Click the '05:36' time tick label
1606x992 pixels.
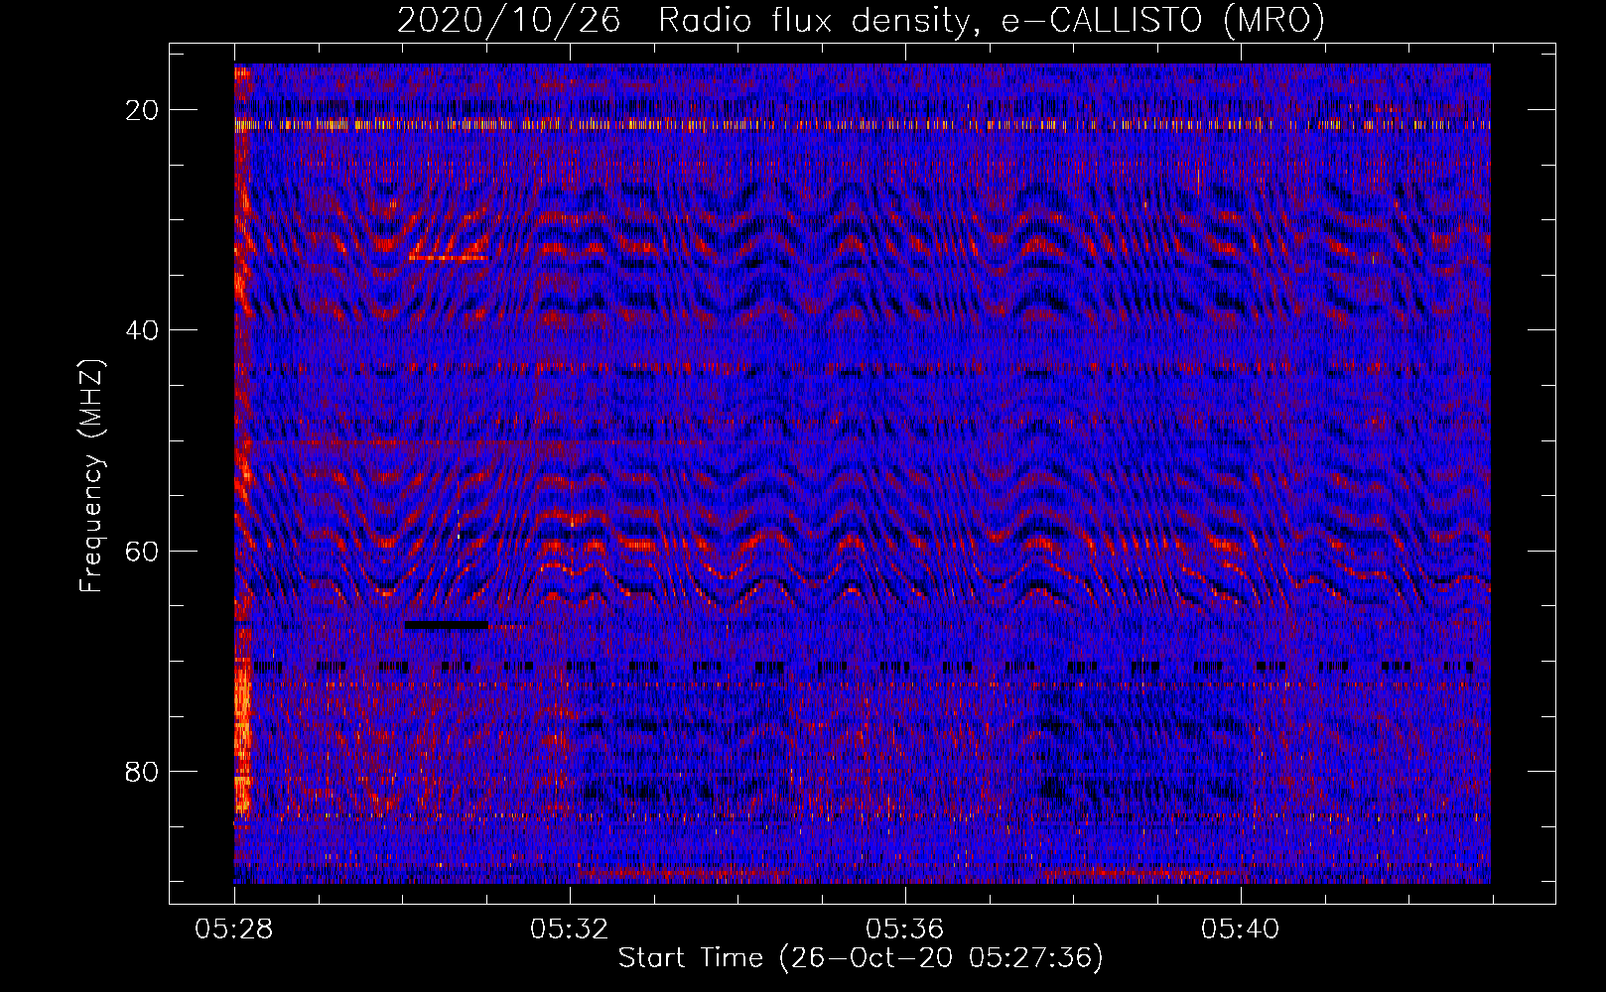905,930
